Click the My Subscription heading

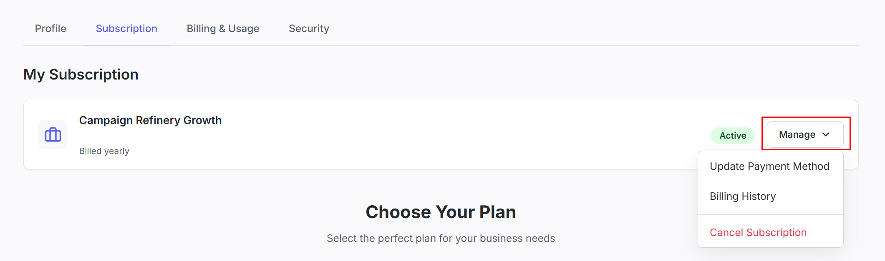81,75
